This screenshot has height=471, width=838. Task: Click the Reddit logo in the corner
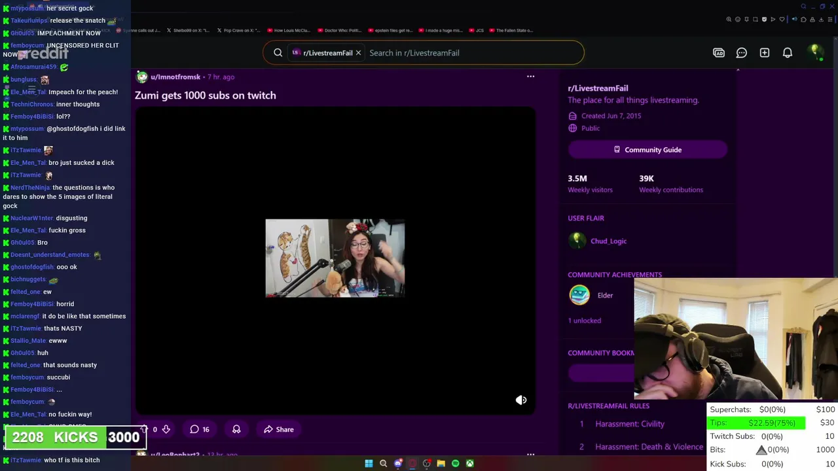(43, 53)
